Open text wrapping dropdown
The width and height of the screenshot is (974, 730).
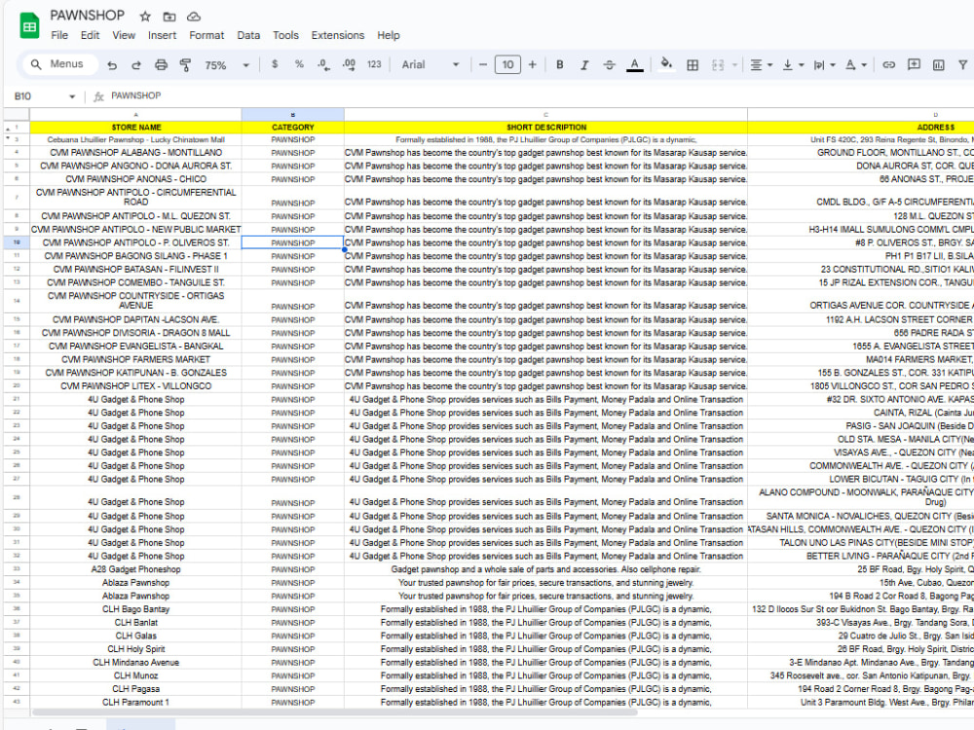click(x=824, y=64)
